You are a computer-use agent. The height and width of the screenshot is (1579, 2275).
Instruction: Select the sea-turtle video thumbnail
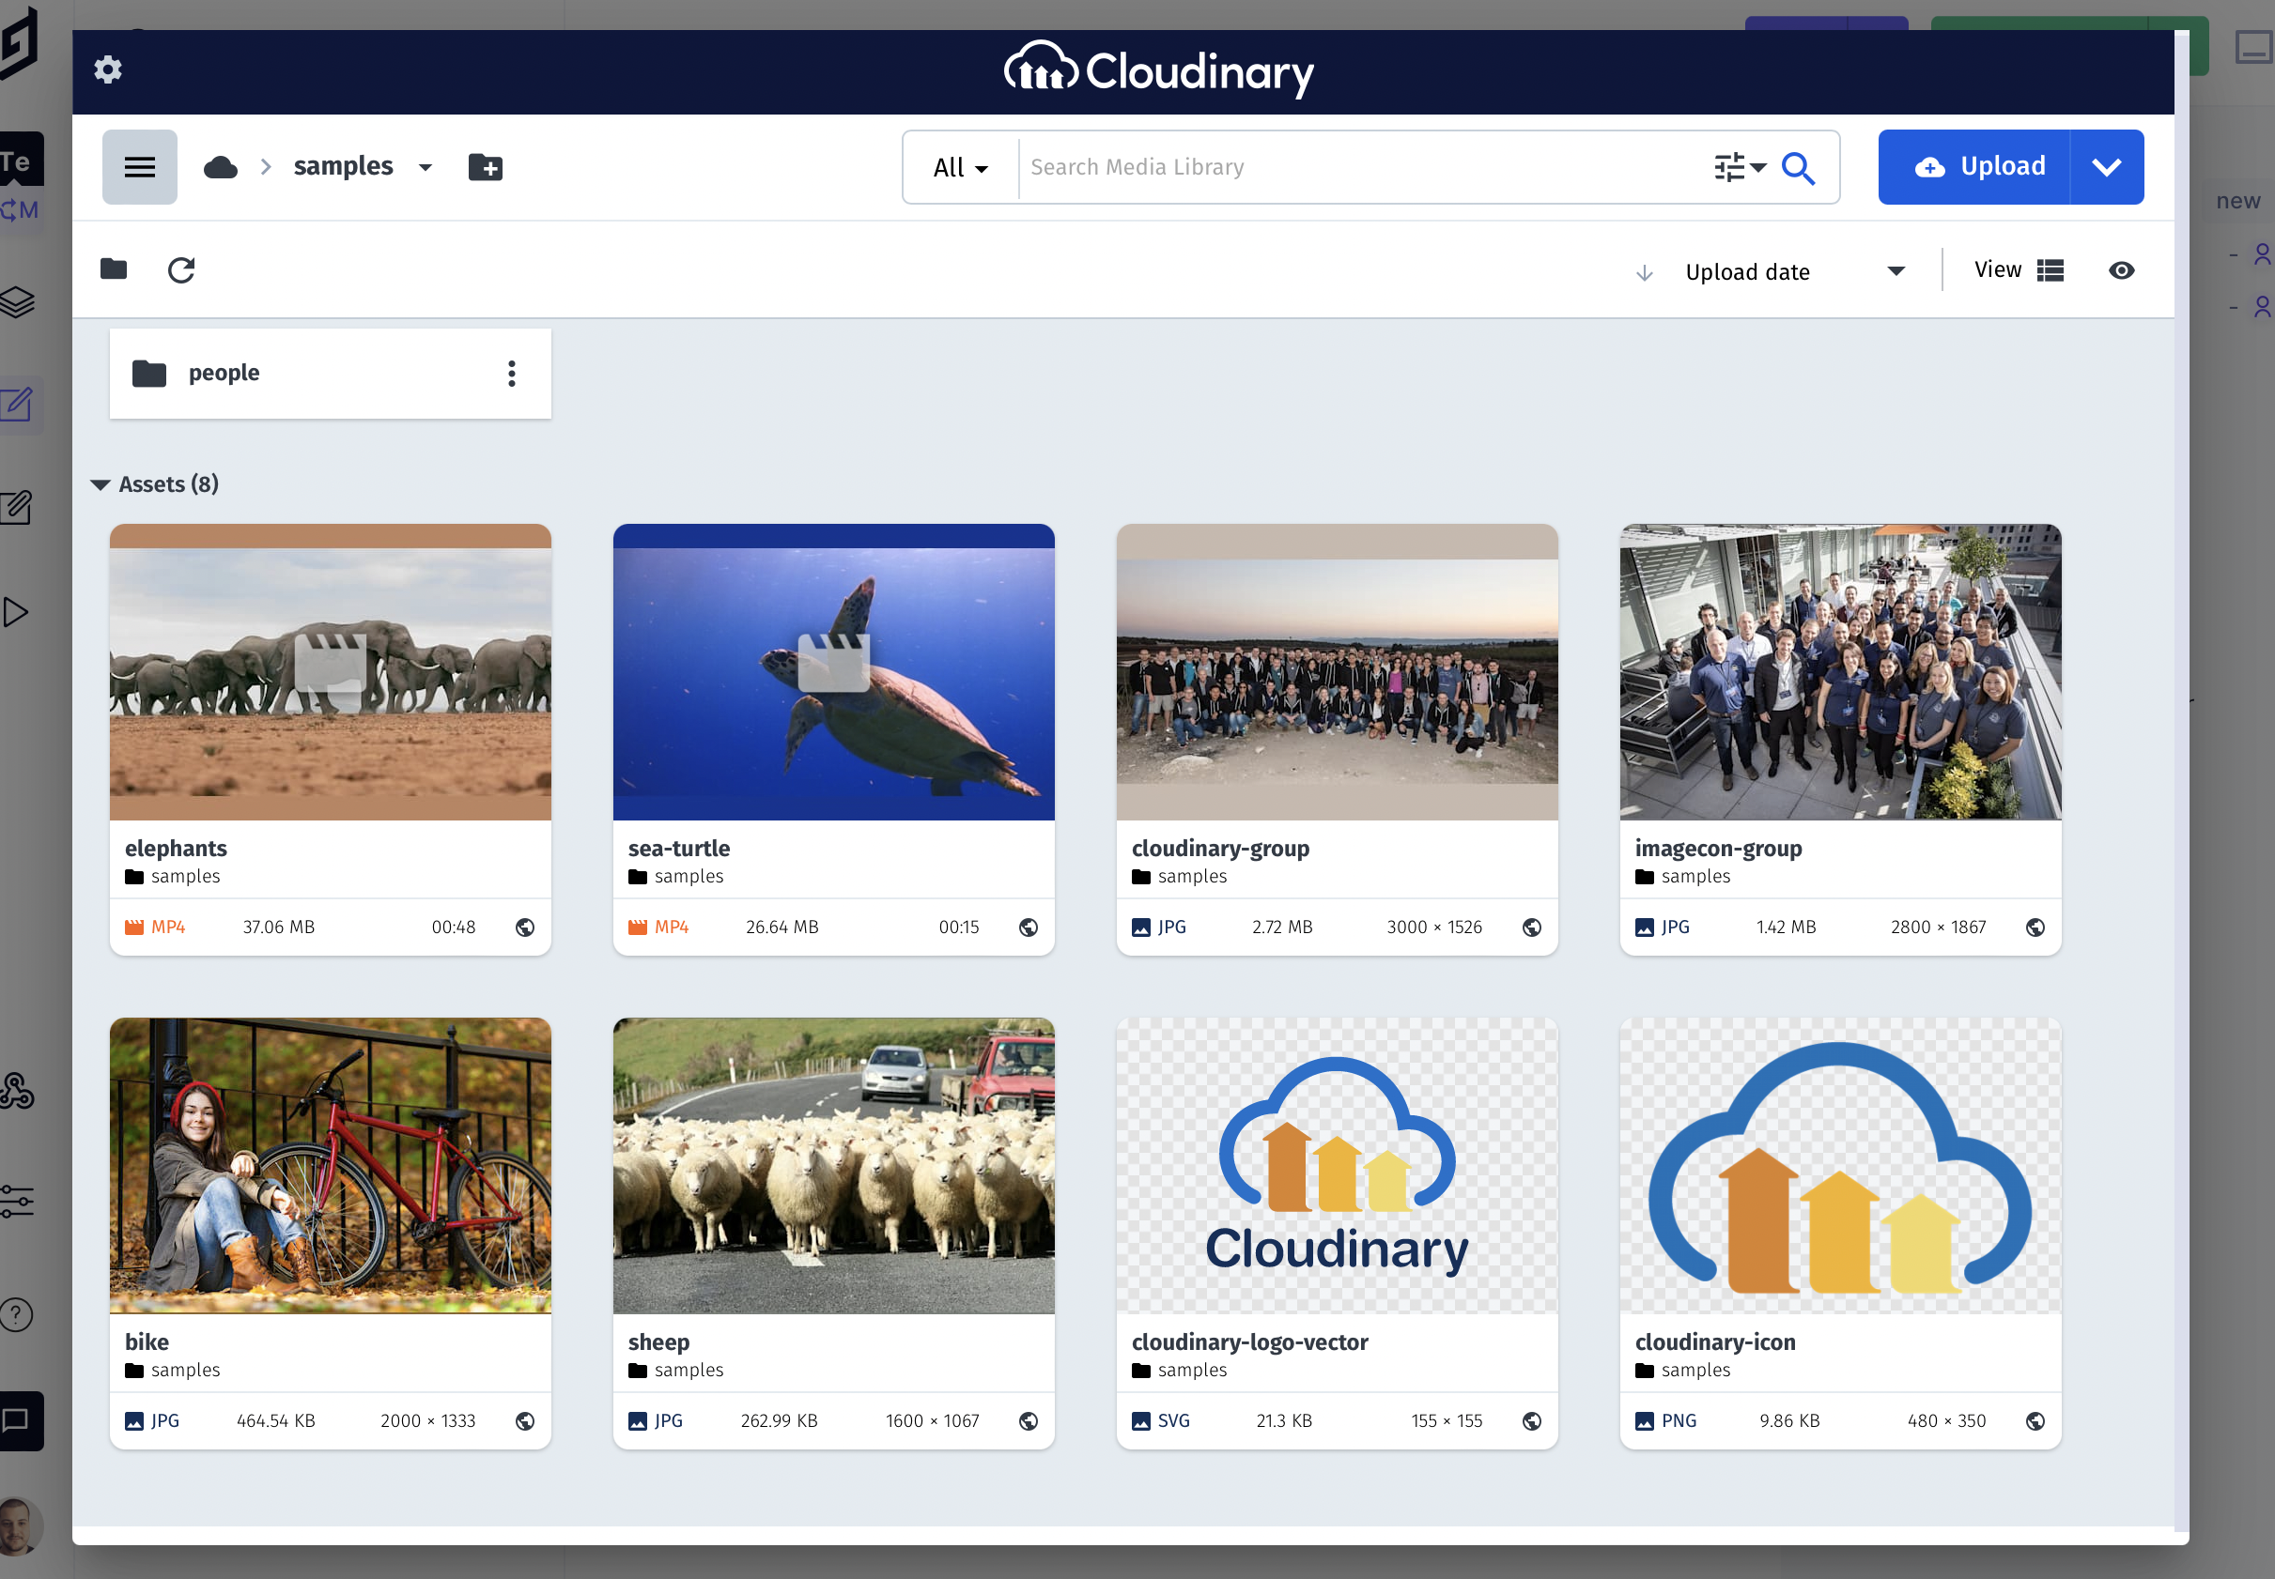[833, 672]
